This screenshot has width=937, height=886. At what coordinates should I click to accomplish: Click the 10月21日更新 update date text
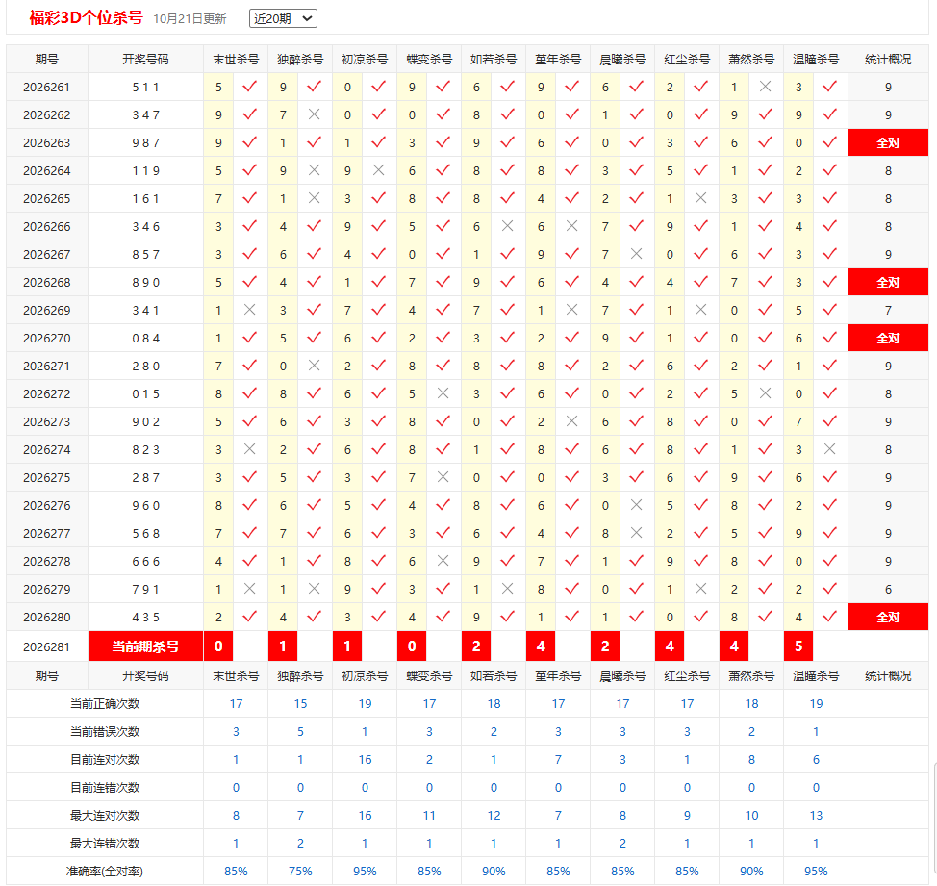coord(190,19)
